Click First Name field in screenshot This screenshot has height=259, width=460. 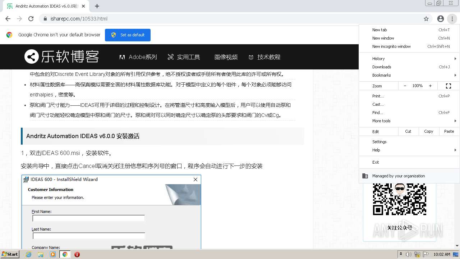coord(88,218)
